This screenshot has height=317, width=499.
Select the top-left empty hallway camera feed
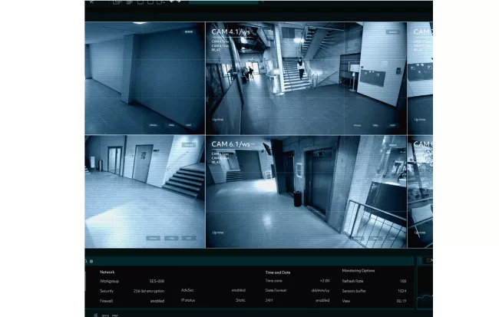coord(144,77)
